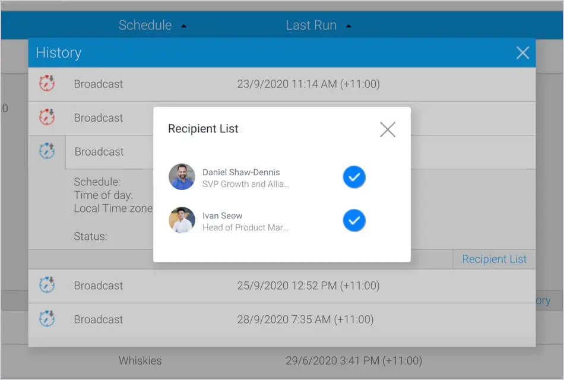
Task: Select the 23/9/2020 11:14 AM broadcast row
Action: [308, 84]
